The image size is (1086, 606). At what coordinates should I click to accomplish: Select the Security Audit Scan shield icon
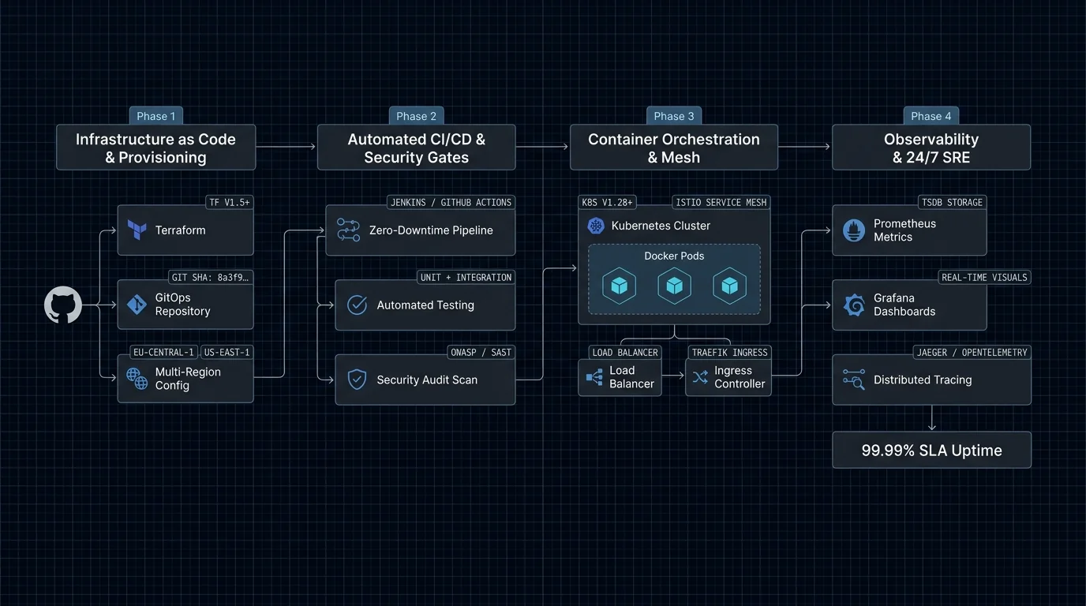click(x=357, y=380)
